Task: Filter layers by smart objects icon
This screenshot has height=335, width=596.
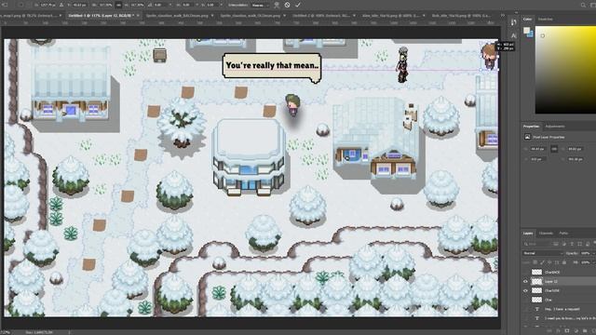Action: (x=588, y=244)
